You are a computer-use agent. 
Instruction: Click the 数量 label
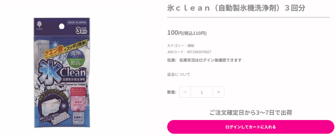(x=171, y=92)
